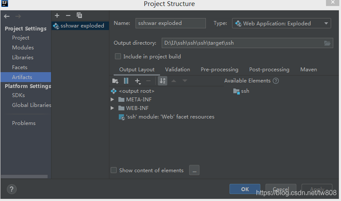
Task: Close the Project Structure dialog
Action: tap(332, 3)
